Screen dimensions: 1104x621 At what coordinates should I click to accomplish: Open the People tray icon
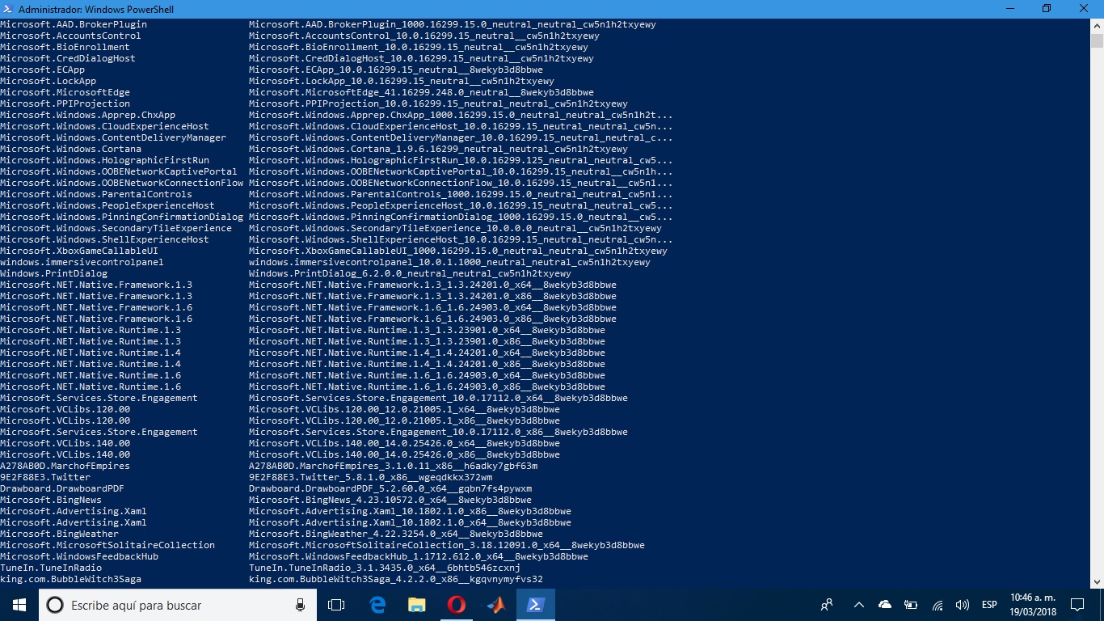pyautogui.click(x=827, y=605)
